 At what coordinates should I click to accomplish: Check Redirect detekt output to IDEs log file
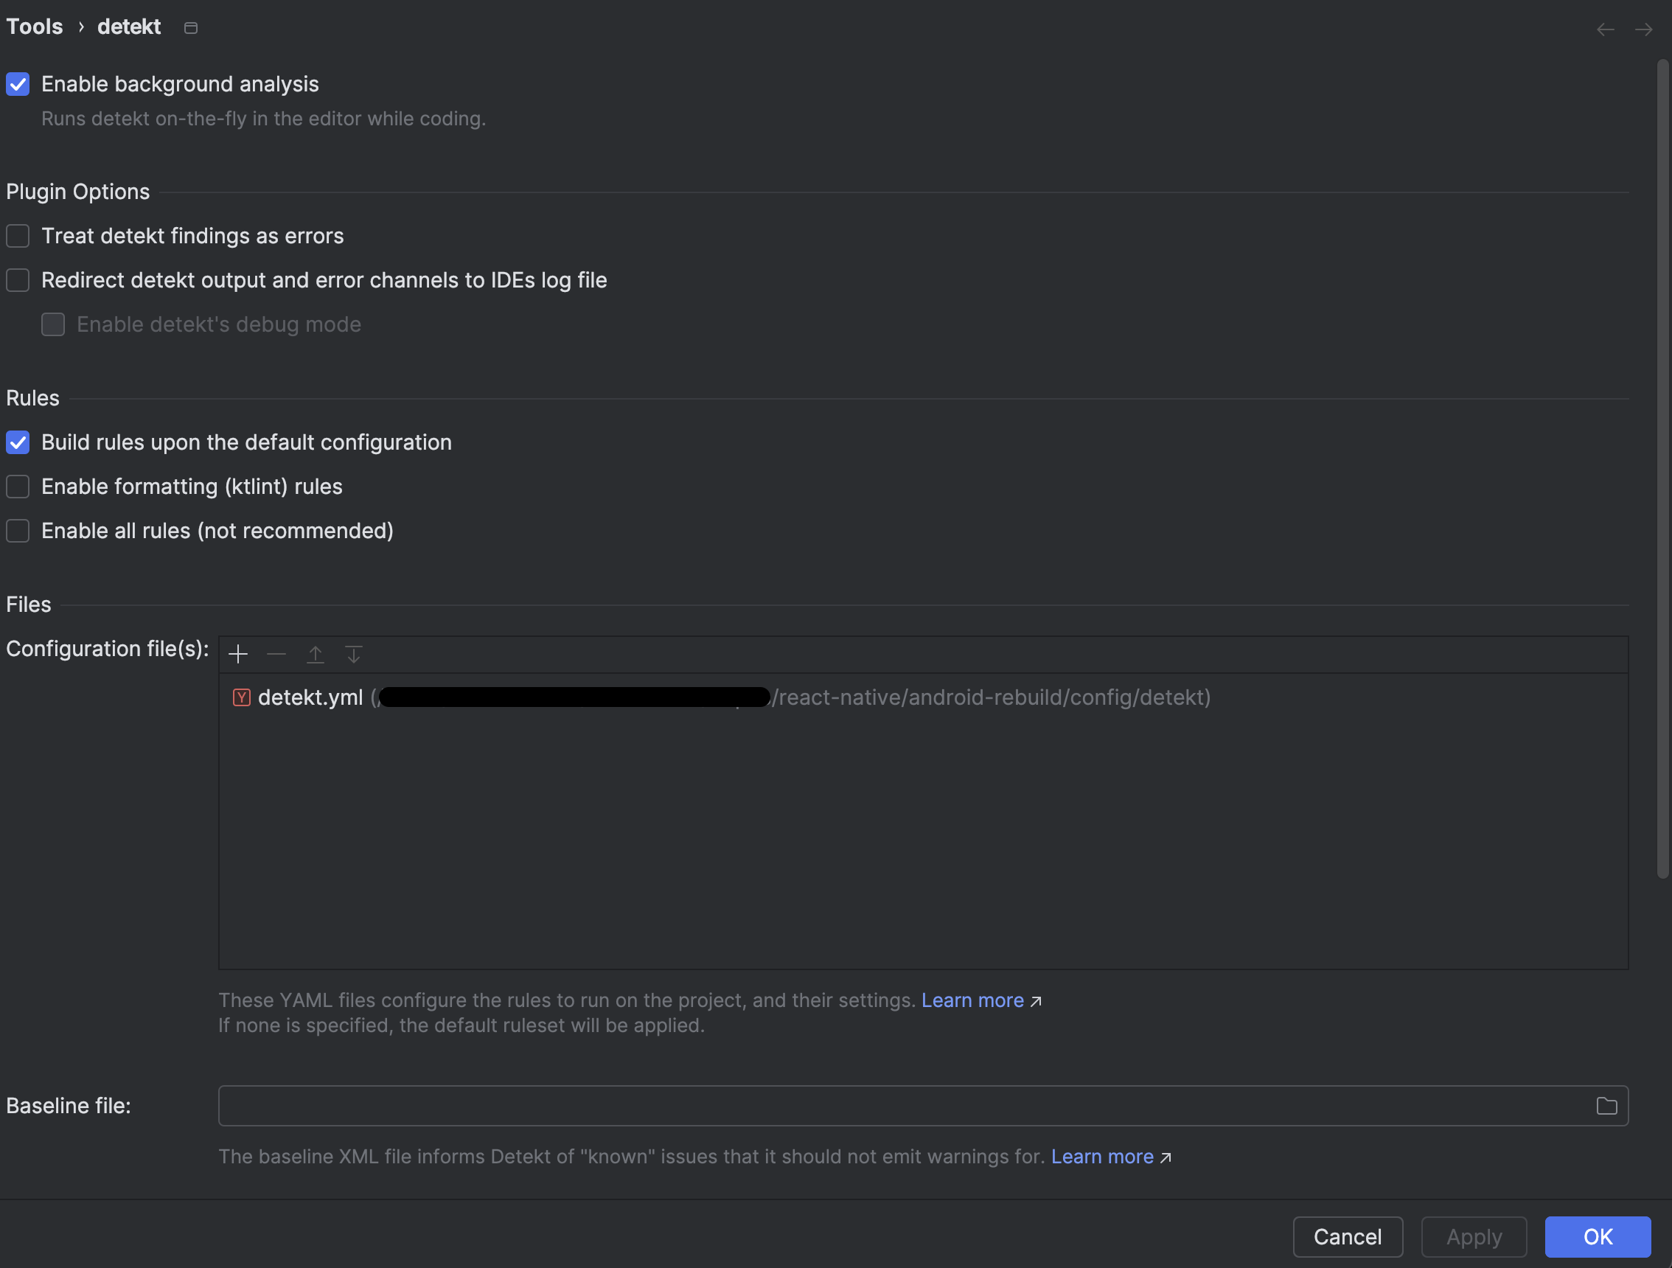click(x=18, y=280)
